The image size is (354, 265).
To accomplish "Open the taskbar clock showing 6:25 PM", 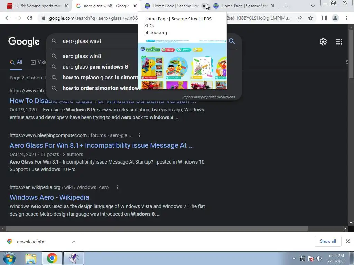I will 336,258.
